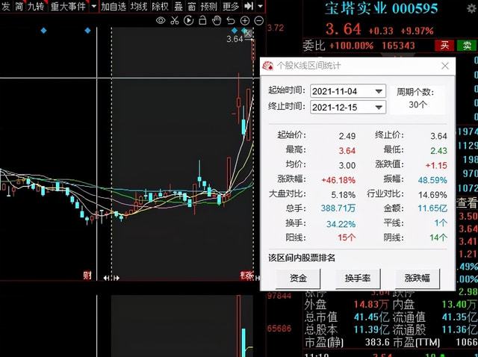Click the dialog's application logo icon

267,66
